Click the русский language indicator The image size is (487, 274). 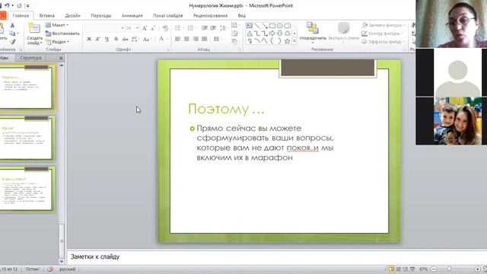point(68,269)
